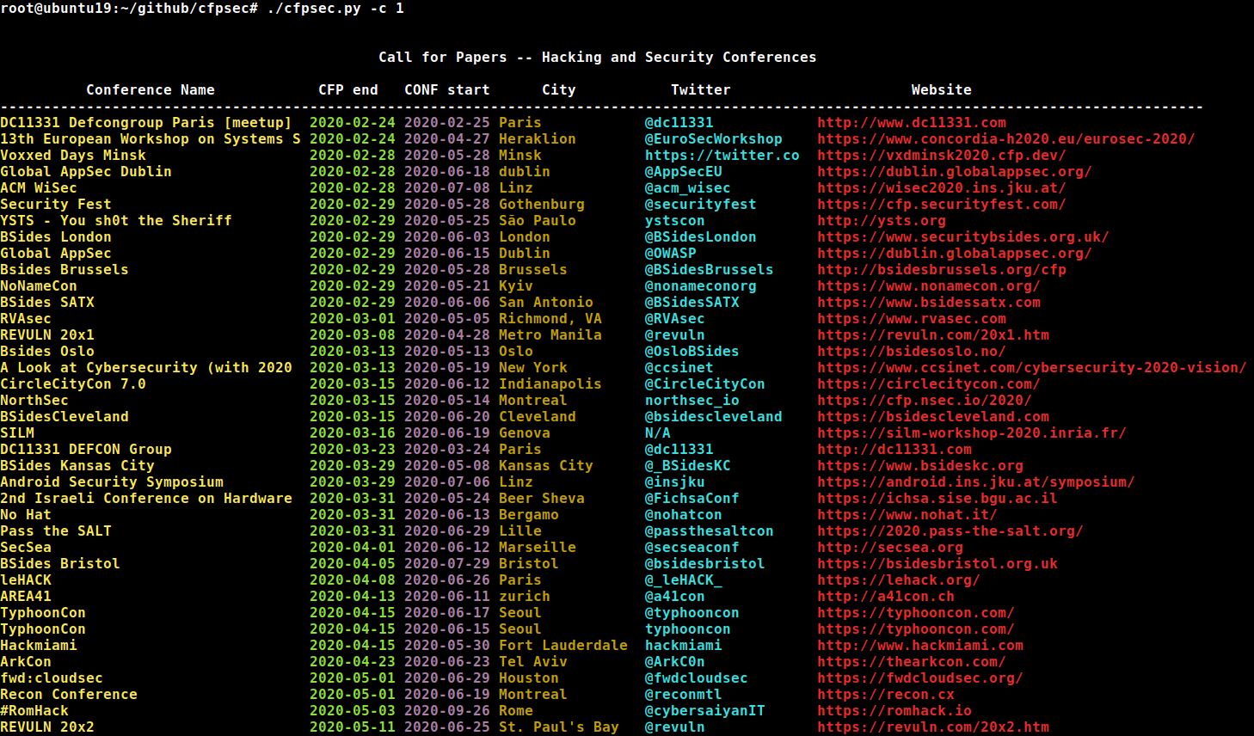Click CFP end date 2020-05-11

coord(353,727)
